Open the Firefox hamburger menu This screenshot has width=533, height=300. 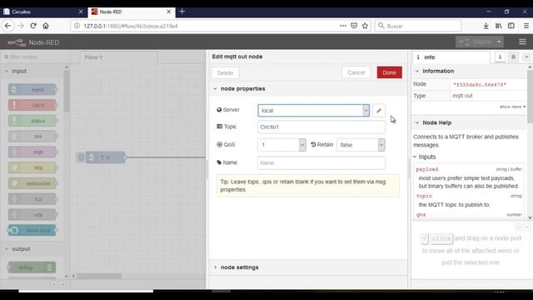click(526, 26)
